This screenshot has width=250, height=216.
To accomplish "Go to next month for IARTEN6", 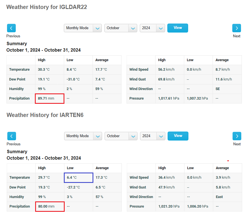I will pos(237,136).
